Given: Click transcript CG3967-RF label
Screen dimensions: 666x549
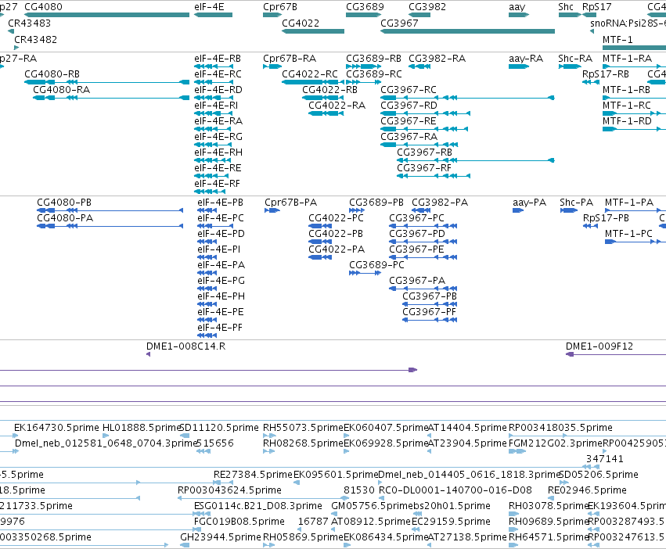Looking at the screenshot, I should [424, 167].
